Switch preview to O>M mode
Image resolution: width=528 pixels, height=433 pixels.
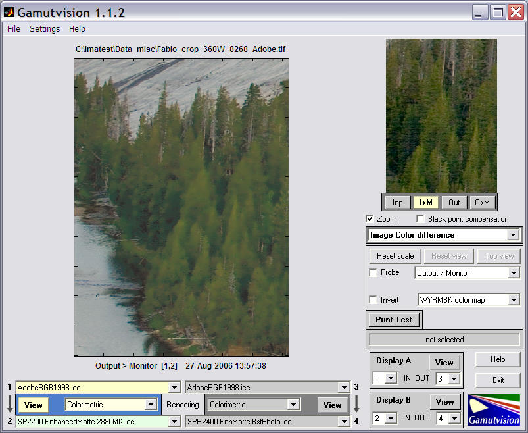(x=482, y=203)
